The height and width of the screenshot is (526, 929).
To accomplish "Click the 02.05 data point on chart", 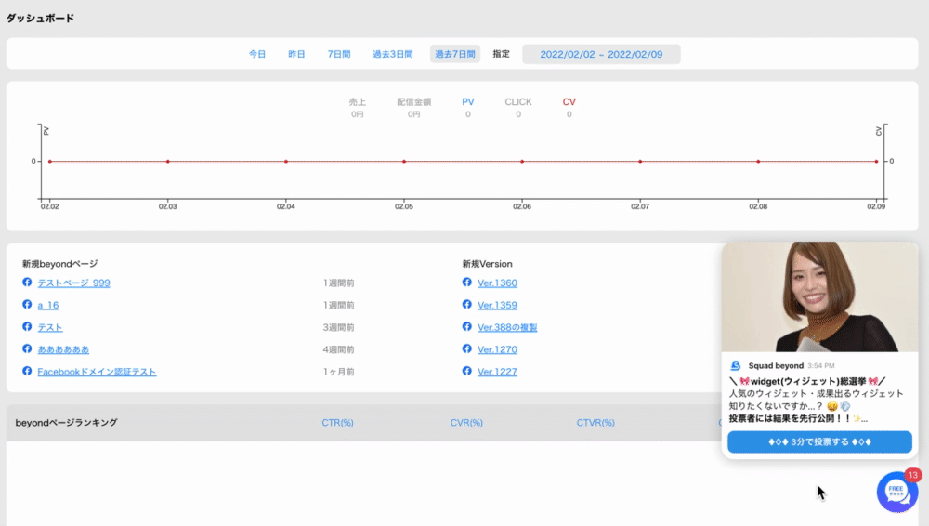I will coord(404,162).
